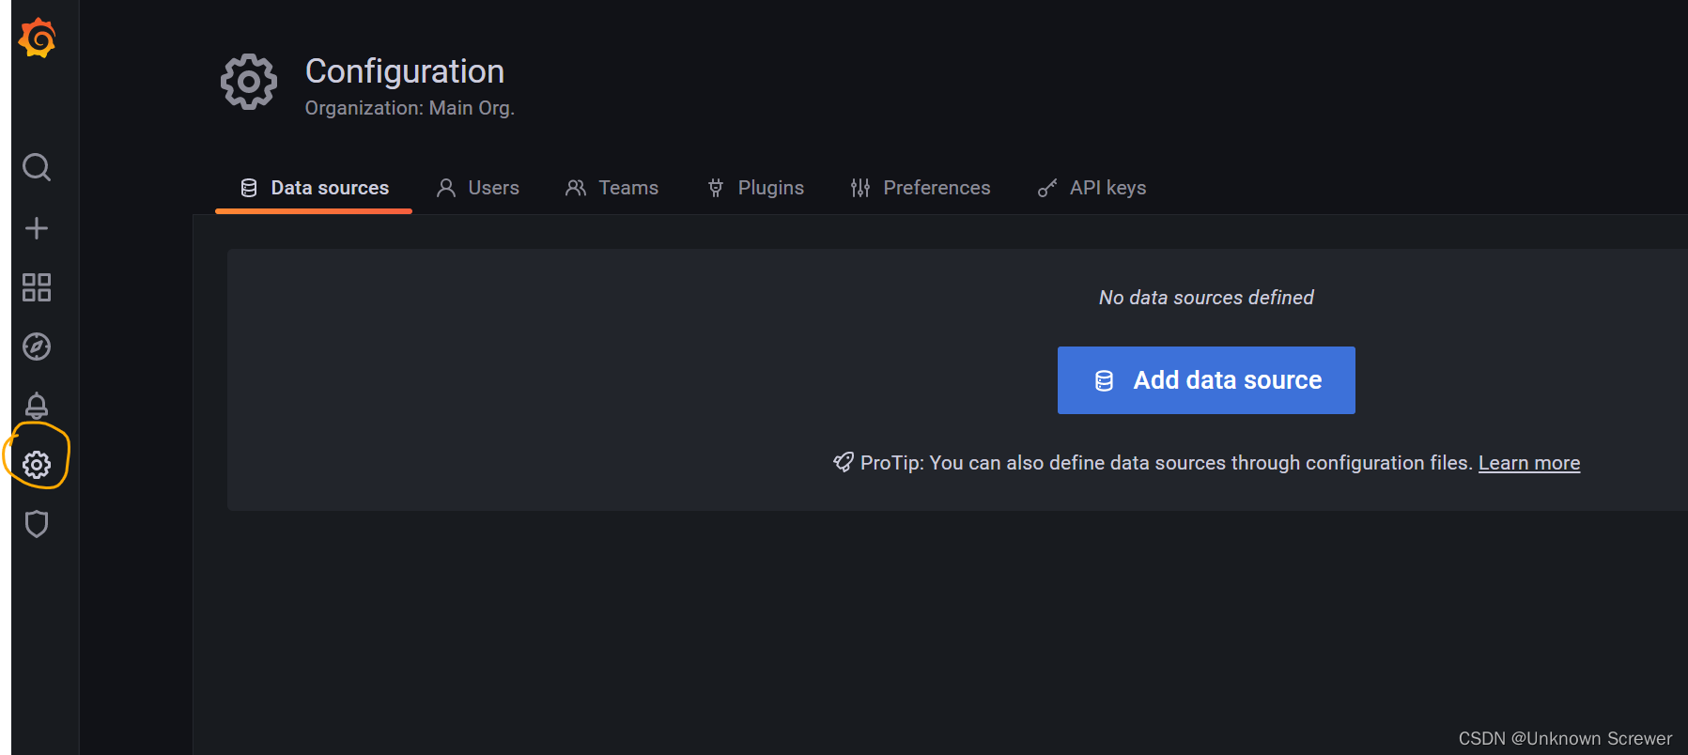This screenshot has width=1688, height=755.
Task: Click the 'No data sources defined' message
Action: pos(1206,298)
